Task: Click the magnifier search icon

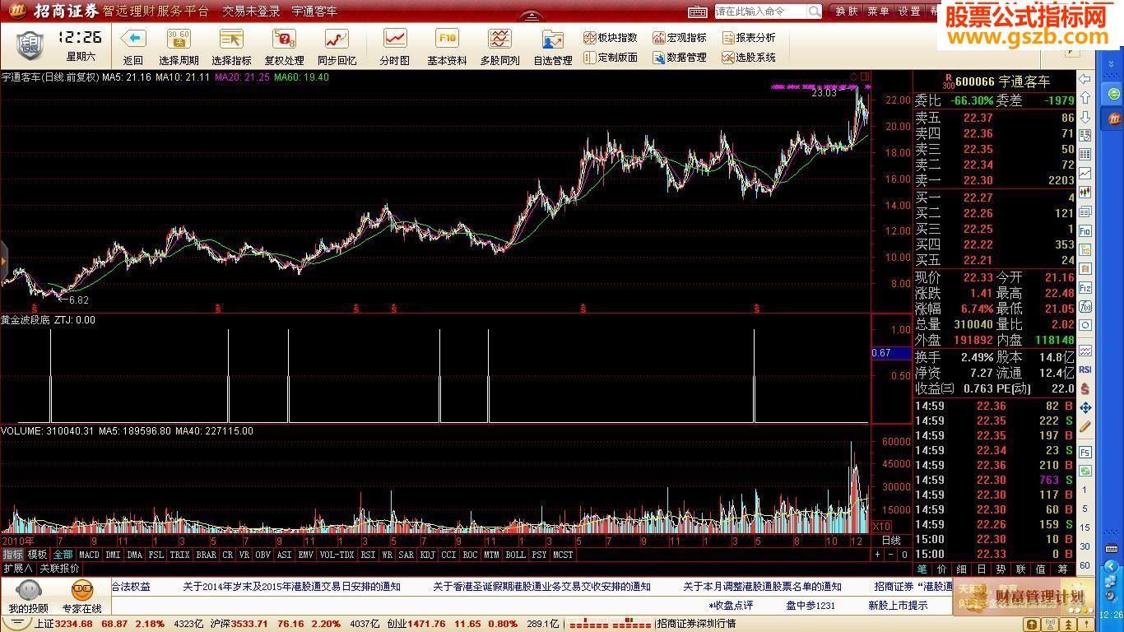Action: pos(814,12)
